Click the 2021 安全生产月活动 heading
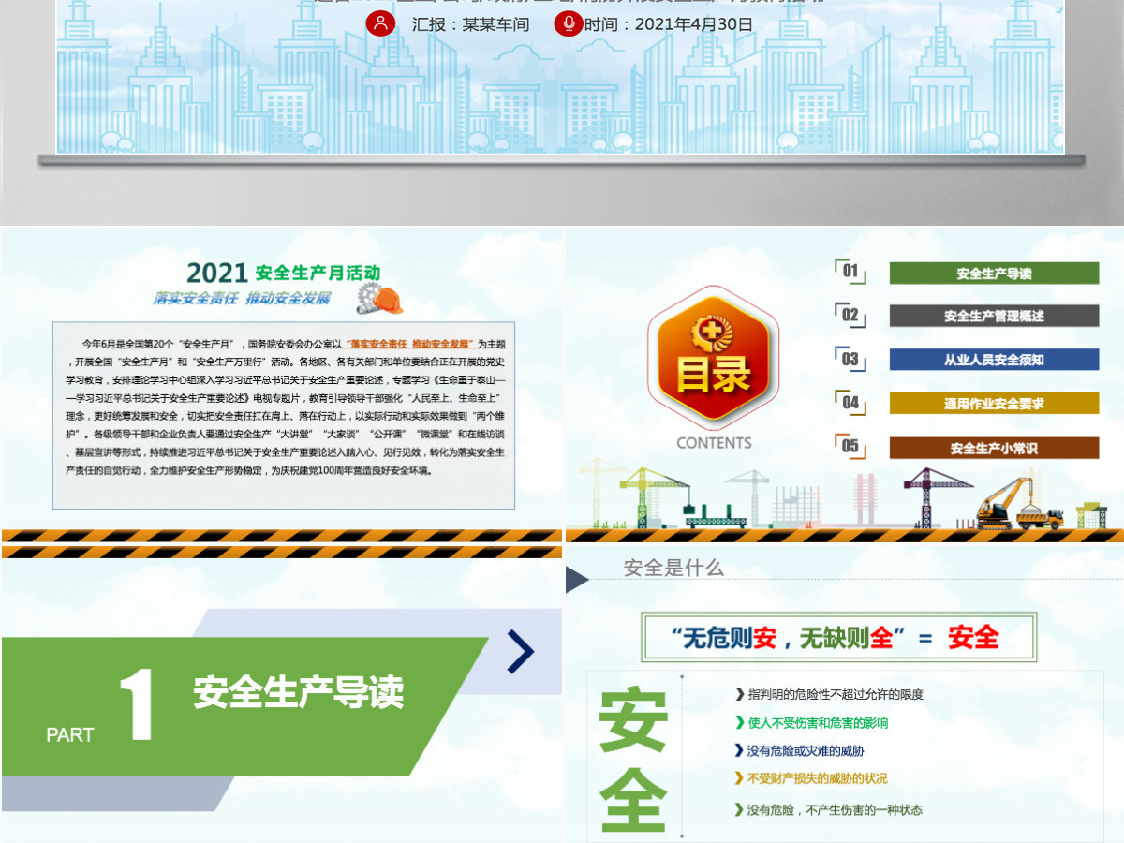The image size is (1124, 843). tap(284, 273)
